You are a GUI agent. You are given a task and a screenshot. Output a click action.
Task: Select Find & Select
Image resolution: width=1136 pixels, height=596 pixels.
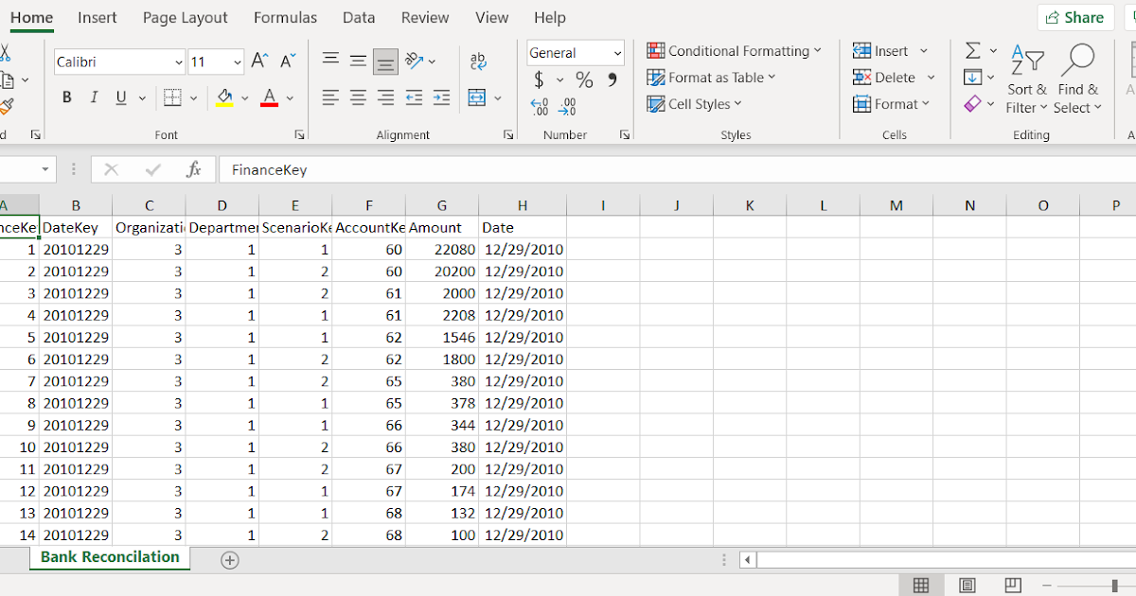1078,80
